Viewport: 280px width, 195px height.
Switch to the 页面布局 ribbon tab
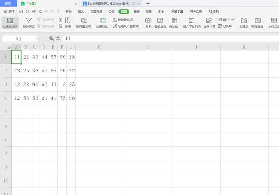click(96, 12)
